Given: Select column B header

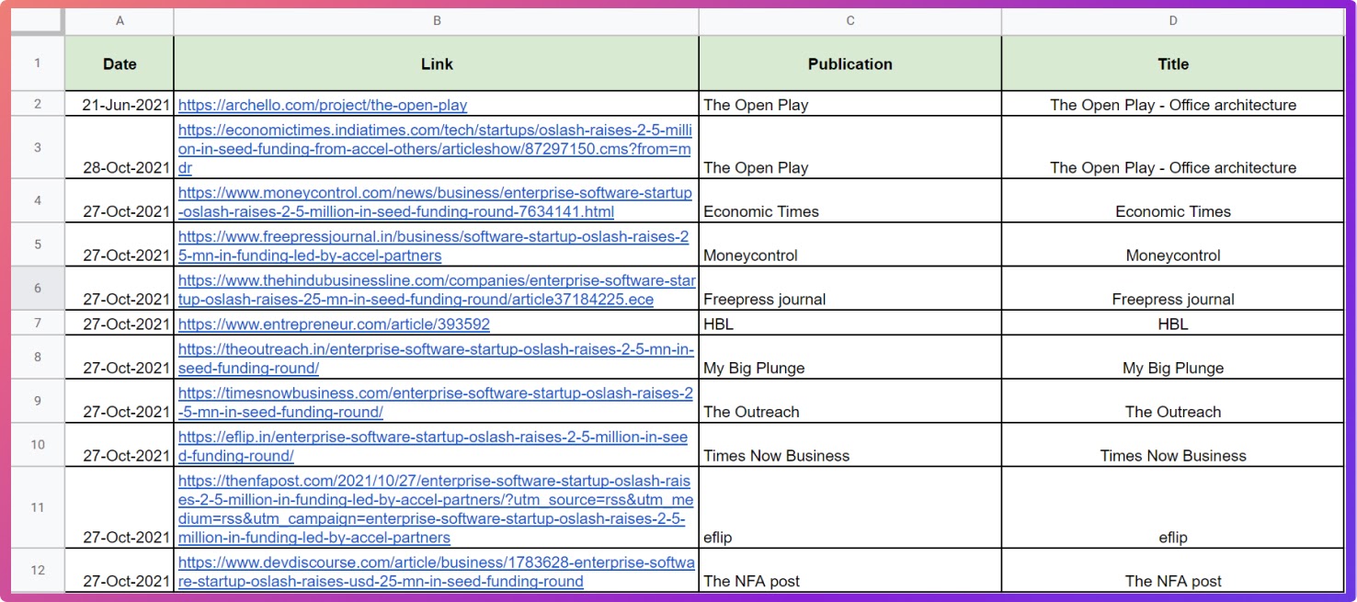Looking at the screenshot, I should point(437,20).
